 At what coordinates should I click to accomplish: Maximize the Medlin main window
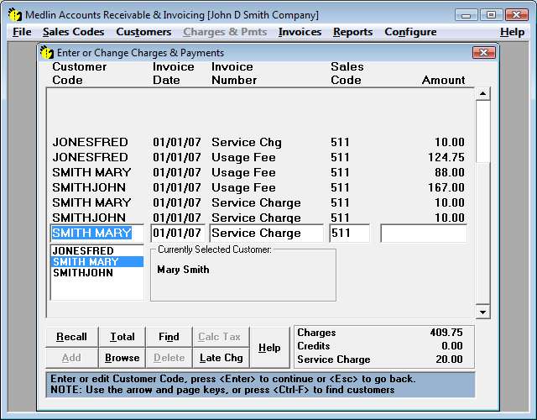tap(491, 15)
